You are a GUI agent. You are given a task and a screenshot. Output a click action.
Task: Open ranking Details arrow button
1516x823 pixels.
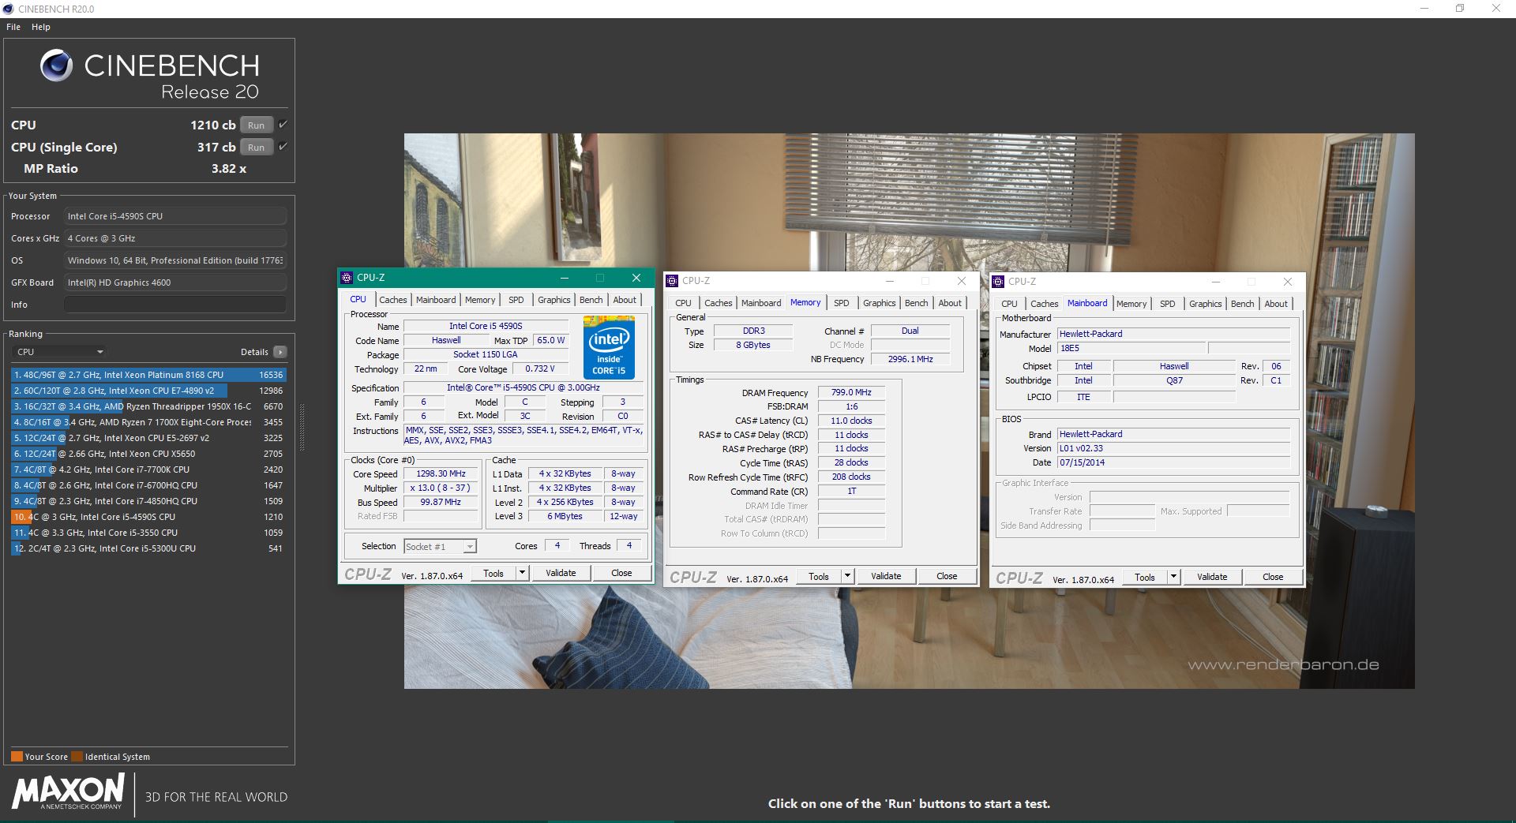click(280, 352)
